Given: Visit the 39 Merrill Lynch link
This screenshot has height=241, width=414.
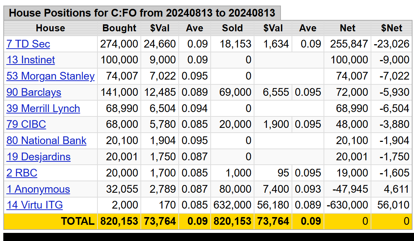Looking at the screenshot, I should (x=43, y=108).
